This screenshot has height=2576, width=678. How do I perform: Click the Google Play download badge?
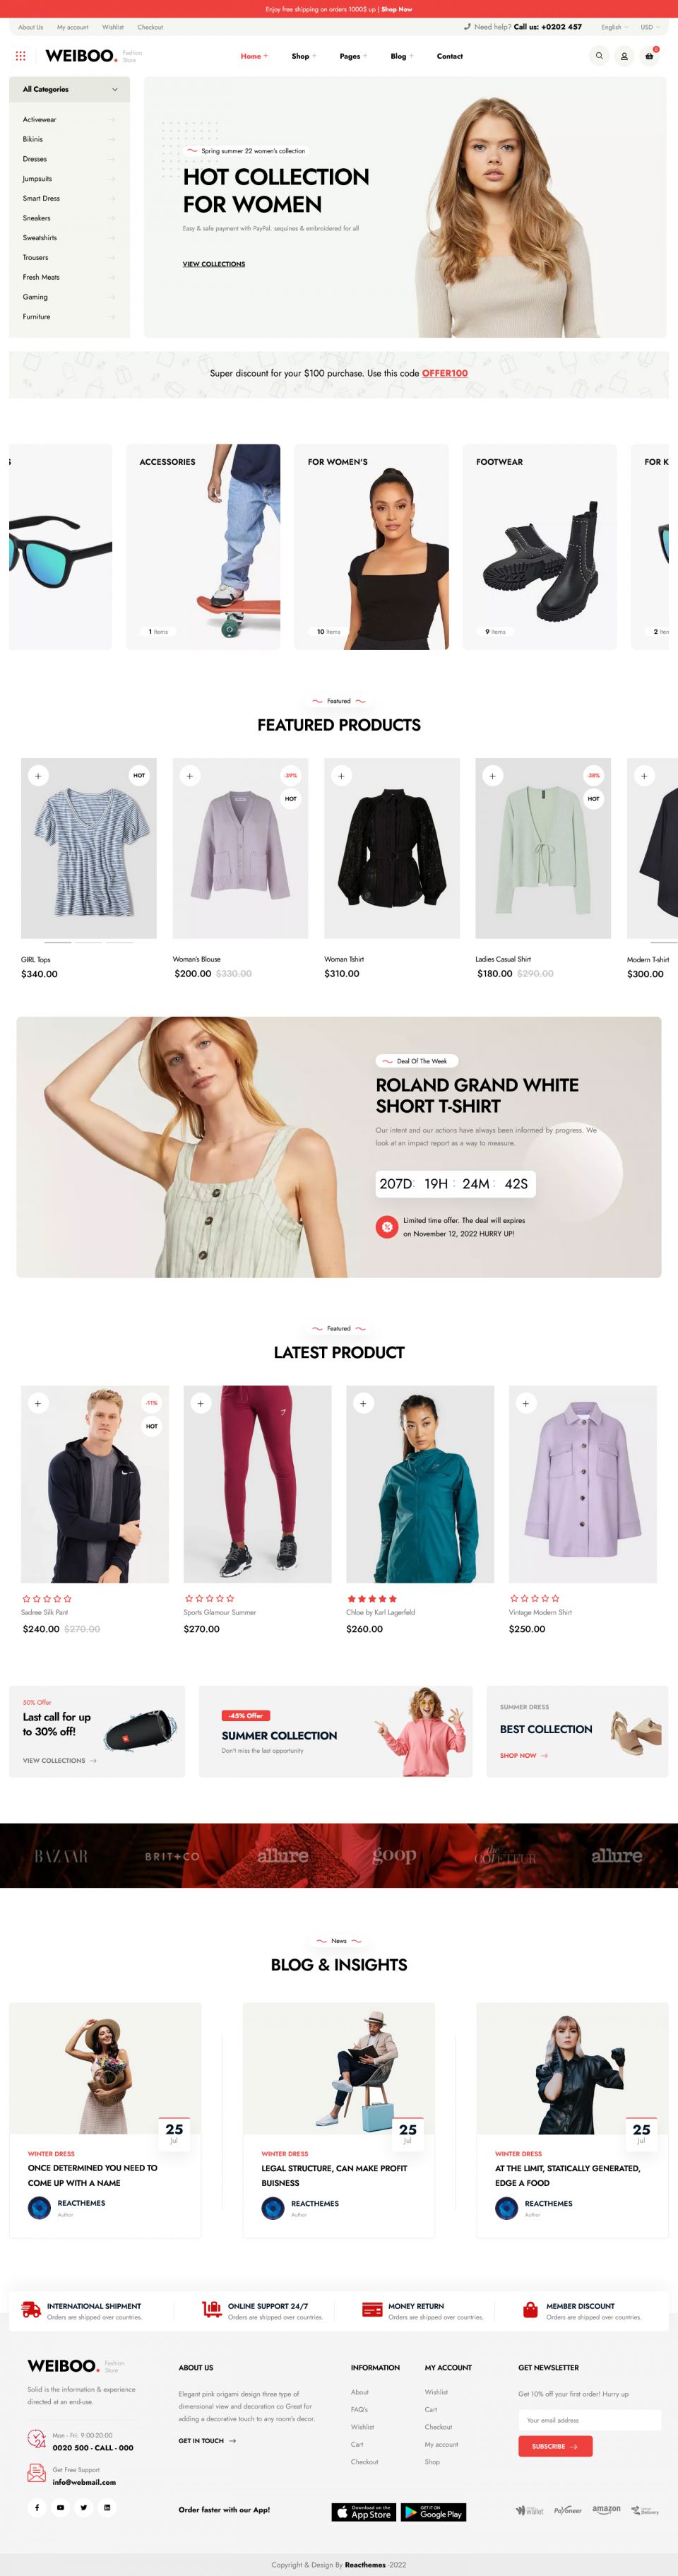433,2512
